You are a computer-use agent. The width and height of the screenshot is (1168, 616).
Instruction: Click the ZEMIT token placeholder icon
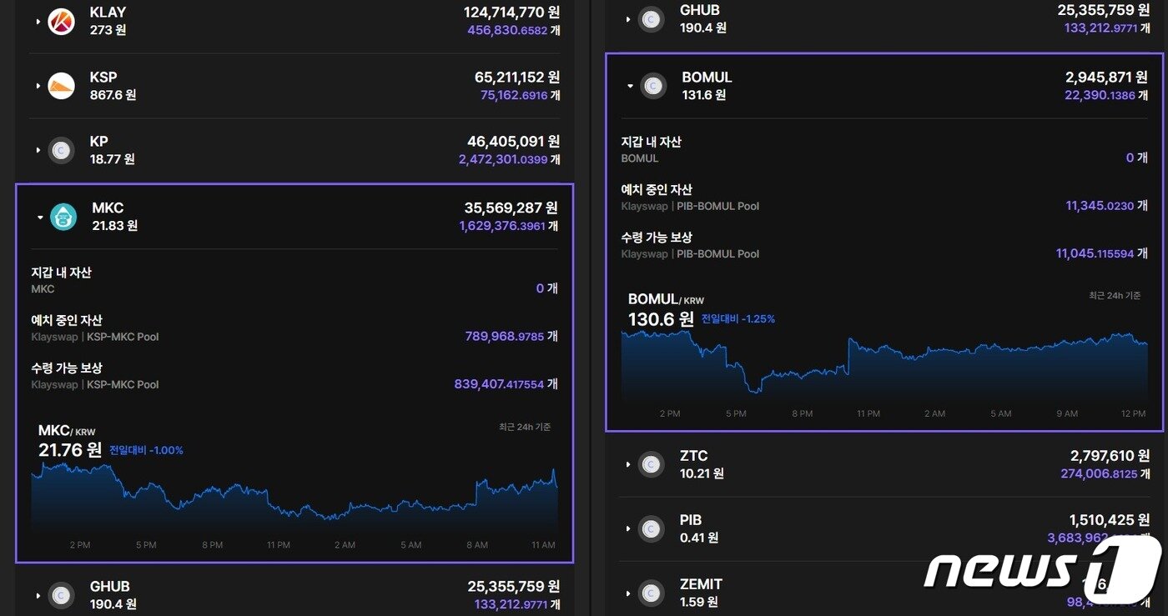coord(651,593)
